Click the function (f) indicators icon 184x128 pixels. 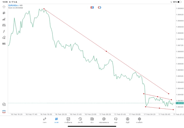[x=4, y=31]
